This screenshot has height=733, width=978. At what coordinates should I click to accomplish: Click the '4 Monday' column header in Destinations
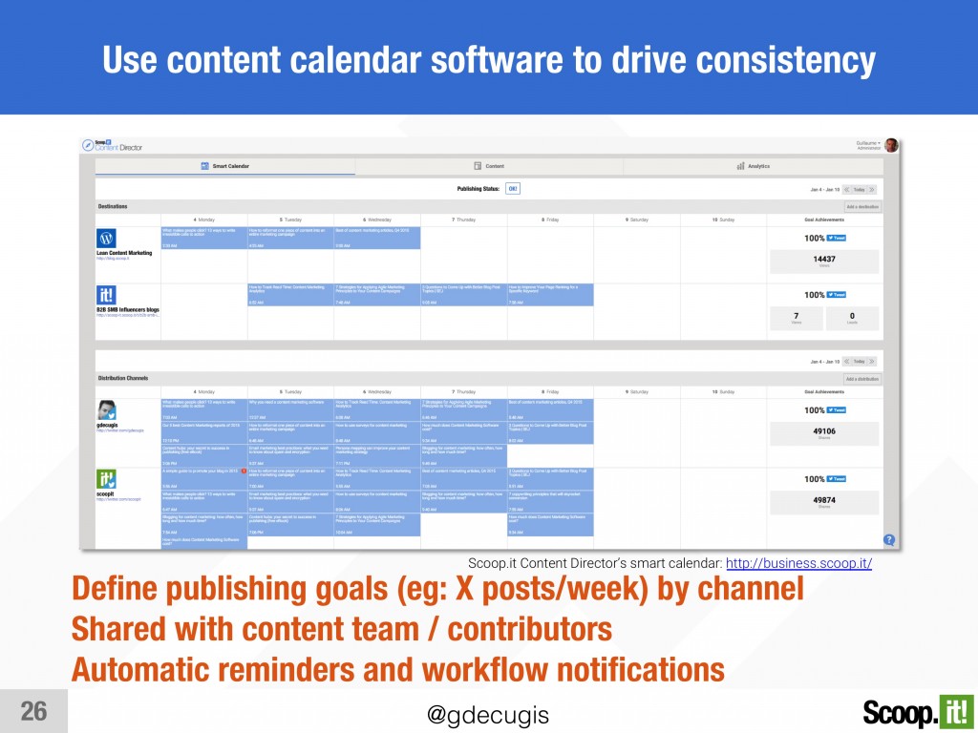pyautogui.click(x=204, y=220)
